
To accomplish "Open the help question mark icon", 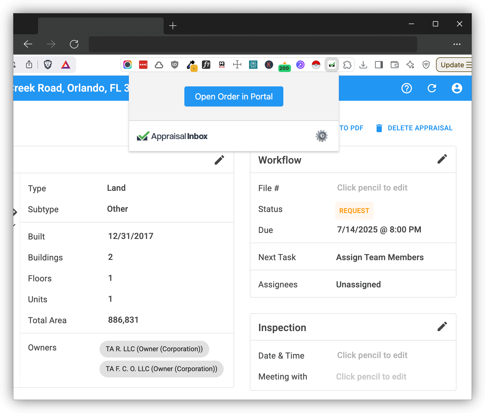I will pyautogui.click(x=406, y=88).
